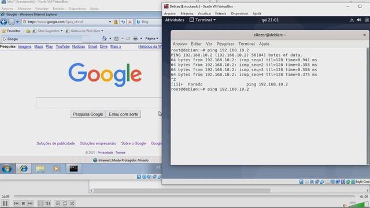This screenshot has height=208, width=370.
Task: Click the volume icon in Debian top bar
Action: [x=359, y=20]
